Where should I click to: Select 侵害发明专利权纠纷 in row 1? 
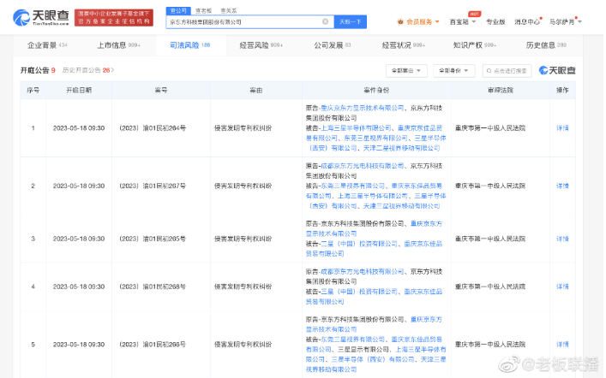click(243, 128)
